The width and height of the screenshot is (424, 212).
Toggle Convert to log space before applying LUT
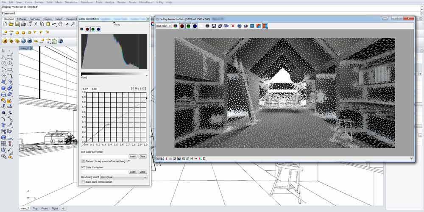(x=83, y=161)
